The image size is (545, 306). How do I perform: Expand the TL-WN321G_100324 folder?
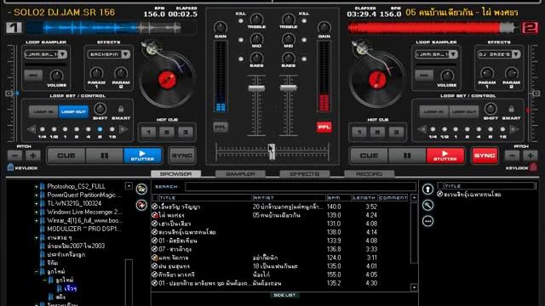click(36, 204)
